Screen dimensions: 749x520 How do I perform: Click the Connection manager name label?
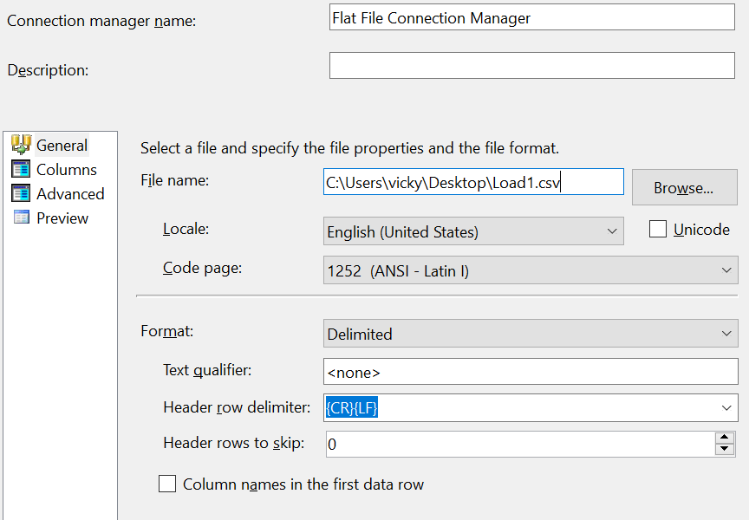101,21
